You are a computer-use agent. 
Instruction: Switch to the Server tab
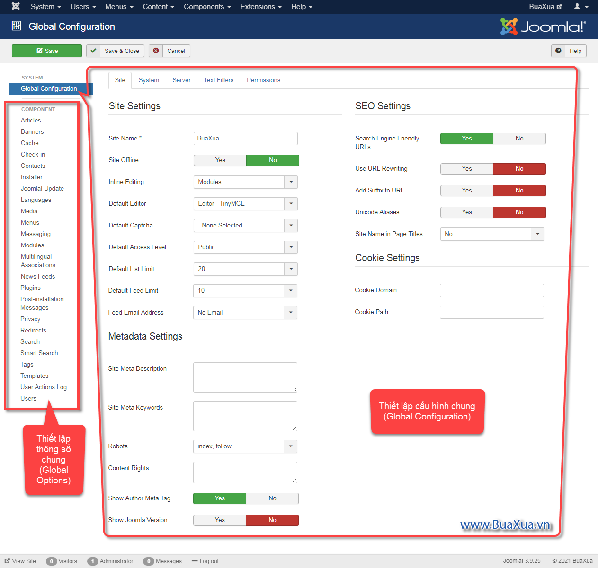[x=181, y=80]
